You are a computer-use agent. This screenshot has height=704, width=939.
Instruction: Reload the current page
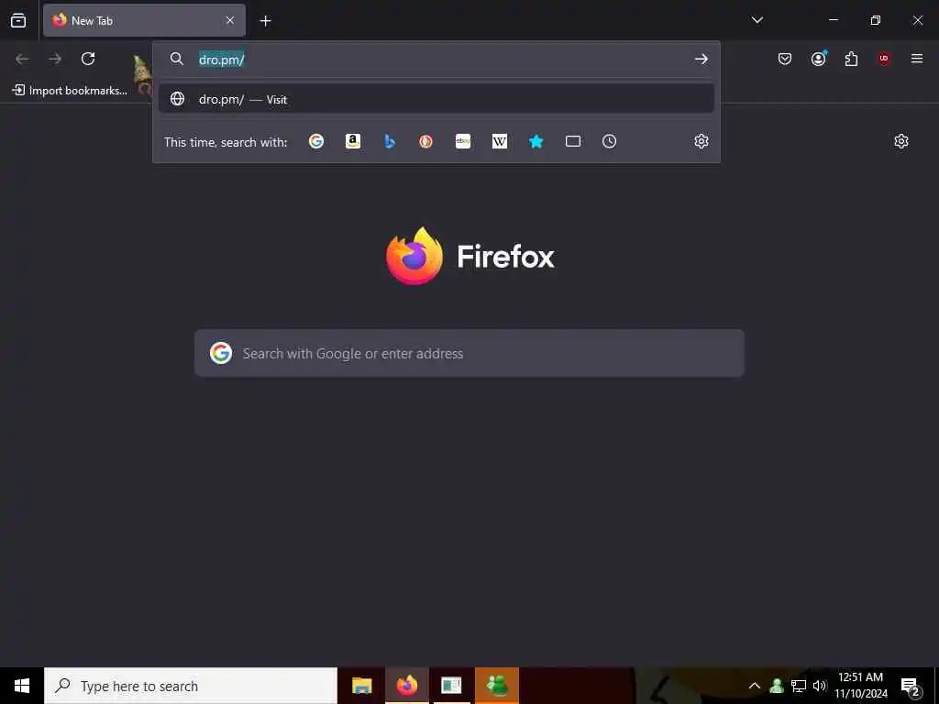coord(88,59)
